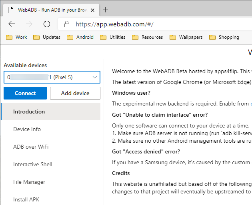Viewport: 252px width, 205px height.
Task: Open the Utilities bookmarks folder
Action: pyautogui.click(x=112, y=37)
